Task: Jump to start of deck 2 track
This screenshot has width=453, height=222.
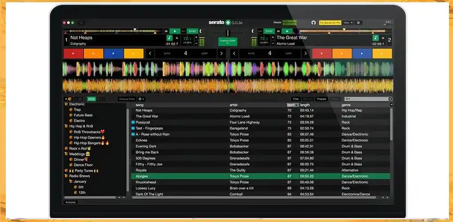Action: tap(278, 31)
